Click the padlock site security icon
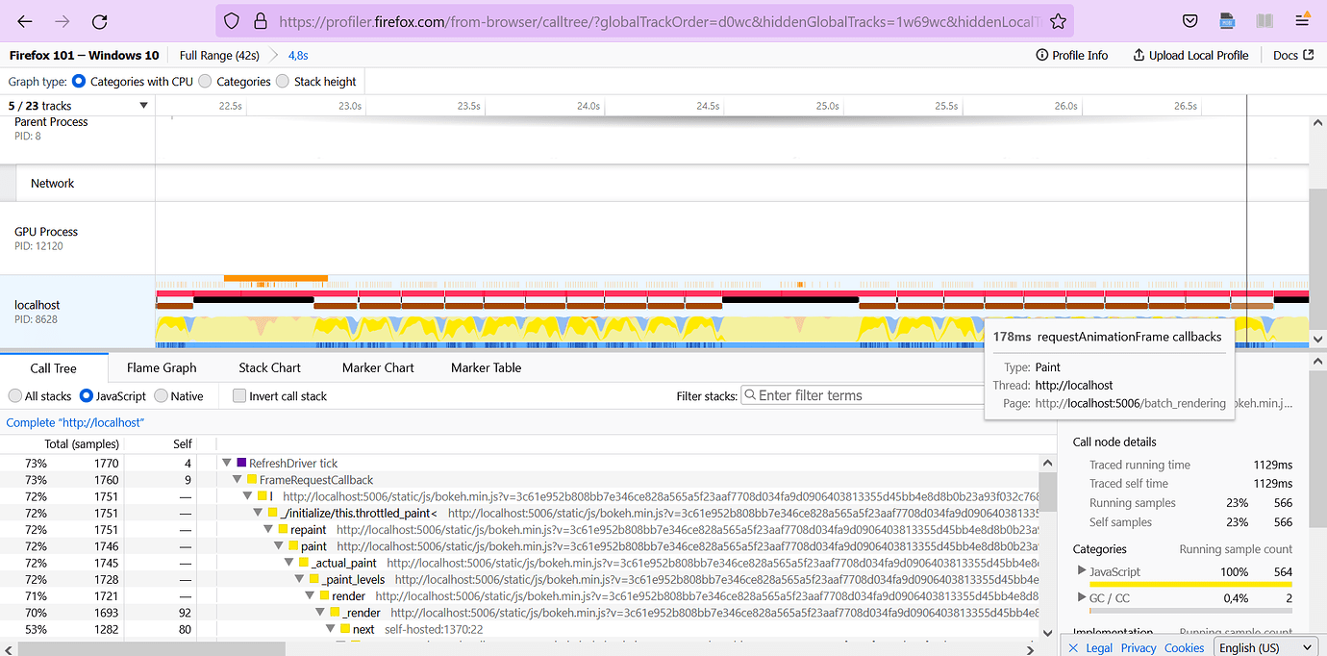Viewport: 1327px width, 656px height. [x=260, y=21]
